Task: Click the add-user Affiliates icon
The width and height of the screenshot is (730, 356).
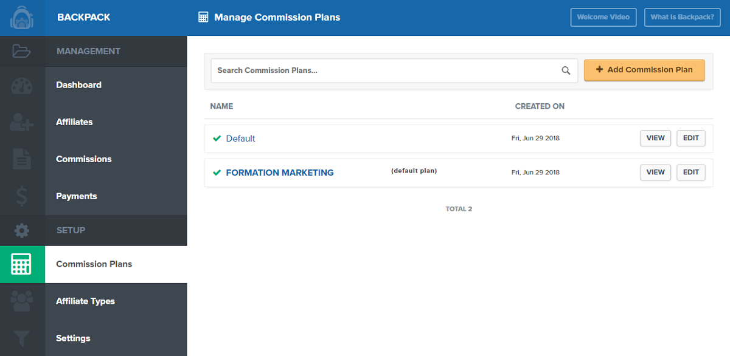Action: coord(22,122)
